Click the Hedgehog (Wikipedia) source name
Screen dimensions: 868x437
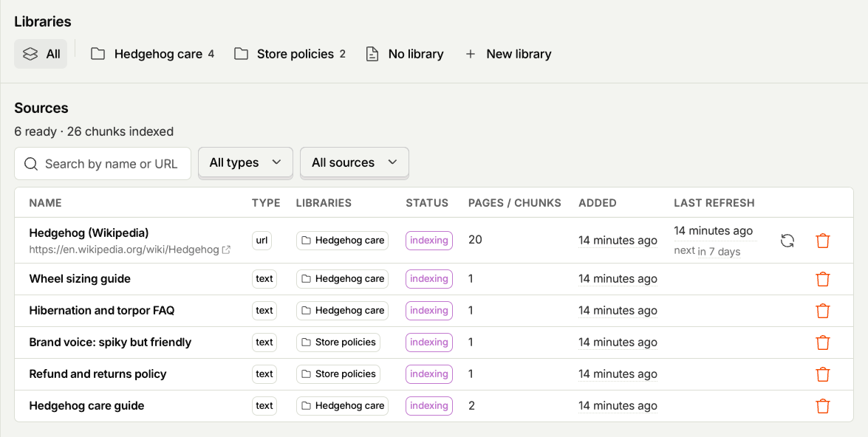(89, 233)
